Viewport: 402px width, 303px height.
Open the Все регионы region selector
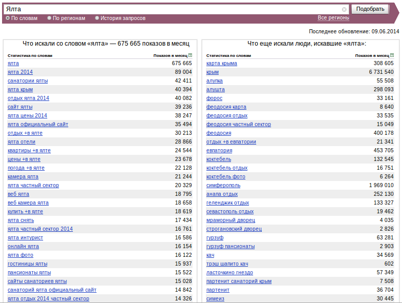333,17
